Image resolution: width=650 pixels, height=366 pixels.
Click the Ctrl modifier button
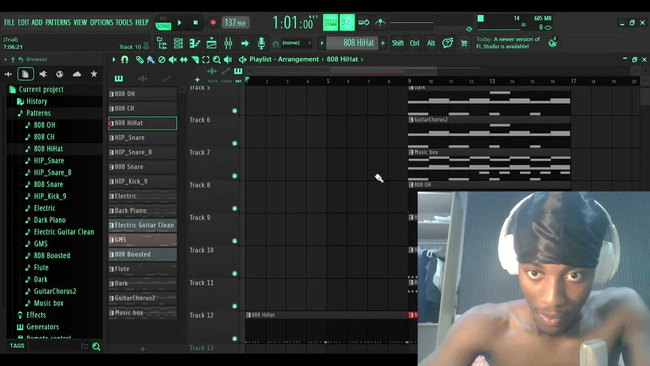click(x=415, y=43)
